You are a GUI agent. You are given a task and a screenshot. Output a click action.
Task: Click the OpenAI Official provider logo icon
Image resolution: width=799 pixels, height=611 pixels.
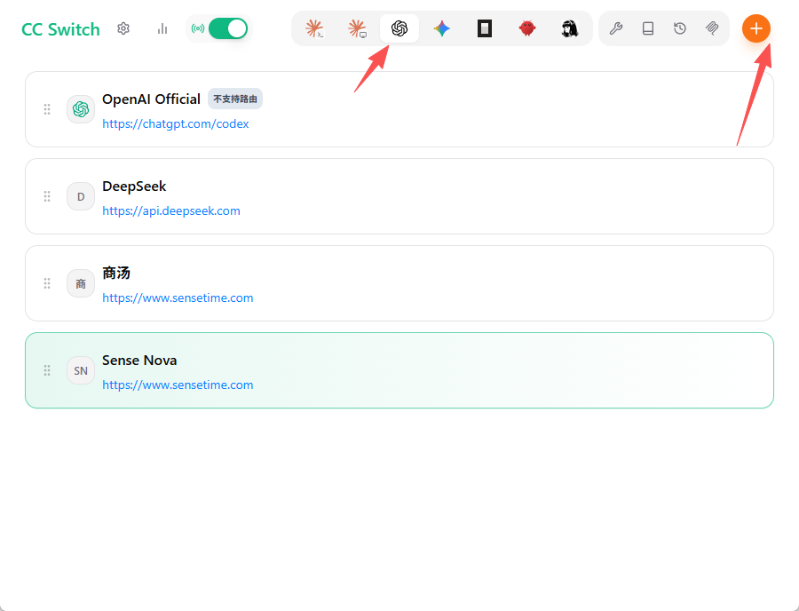tap(81, 109)
